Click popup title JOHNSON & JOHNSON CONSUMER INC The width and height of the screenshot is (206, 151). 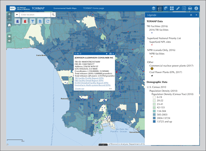click(94, 58)
